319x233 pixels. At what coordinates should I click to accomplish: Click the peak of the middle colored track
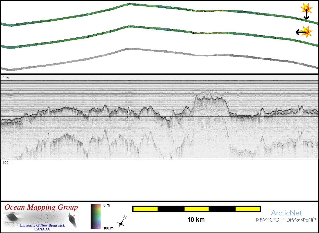(x=127, y=26)
